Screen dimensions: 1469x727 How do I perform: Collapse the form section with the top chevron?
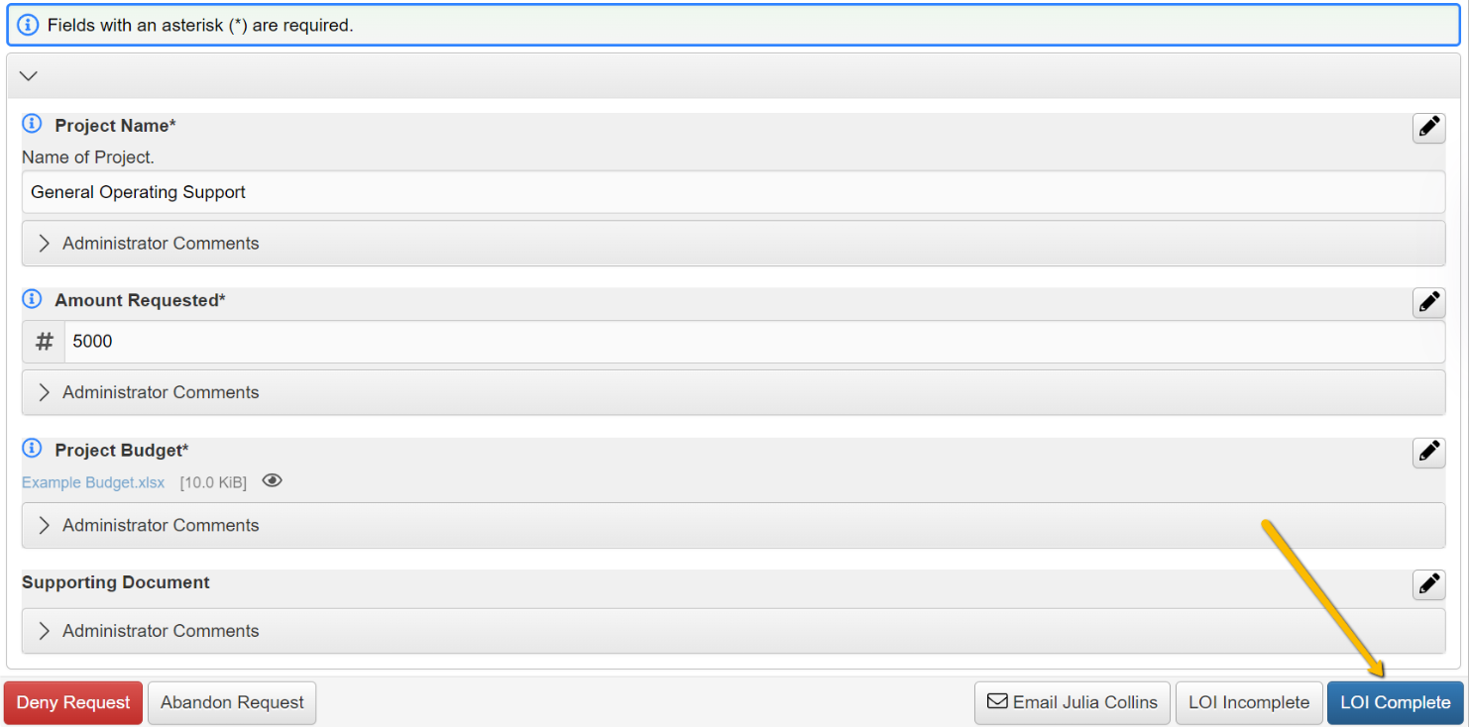[x=28, y=75]
